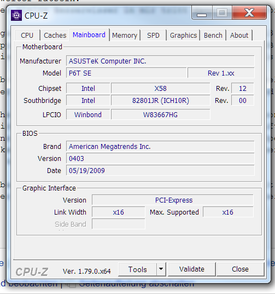Click the Chipset vendor Intel field
275x294 pixels.
pyautogui.click(x=88, y=88)
